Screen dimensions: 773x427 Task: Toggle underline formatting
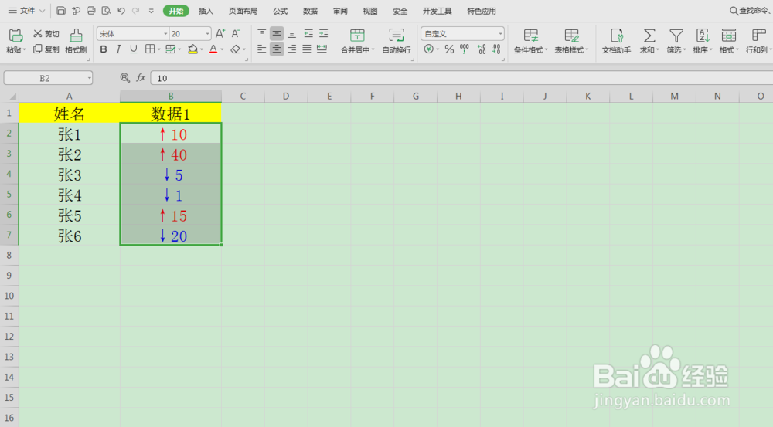point(133,49)
